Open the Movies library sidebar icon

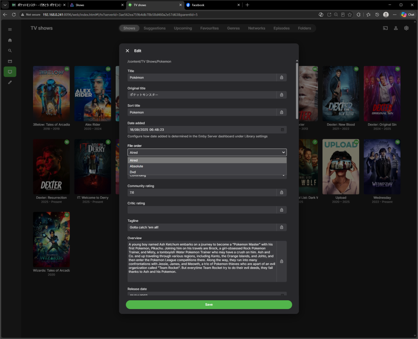(10, 61)
